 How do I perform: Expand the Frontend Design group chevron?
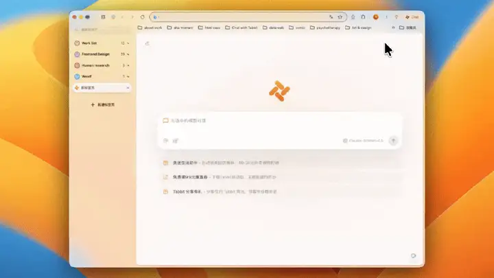tap(128, 54)
